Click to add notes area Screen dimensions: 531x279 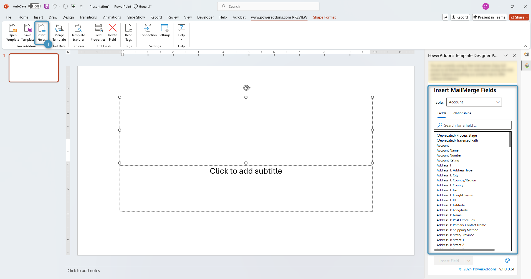click(x=84, y=271)
